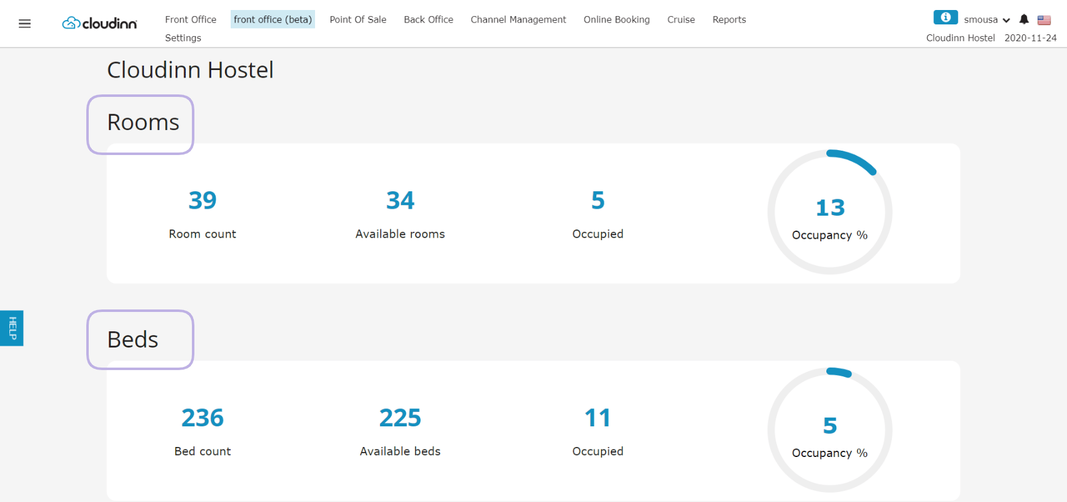Open the blue info icon
The height and width of the screenshot is (502, 1067).
tap(945, 18)
